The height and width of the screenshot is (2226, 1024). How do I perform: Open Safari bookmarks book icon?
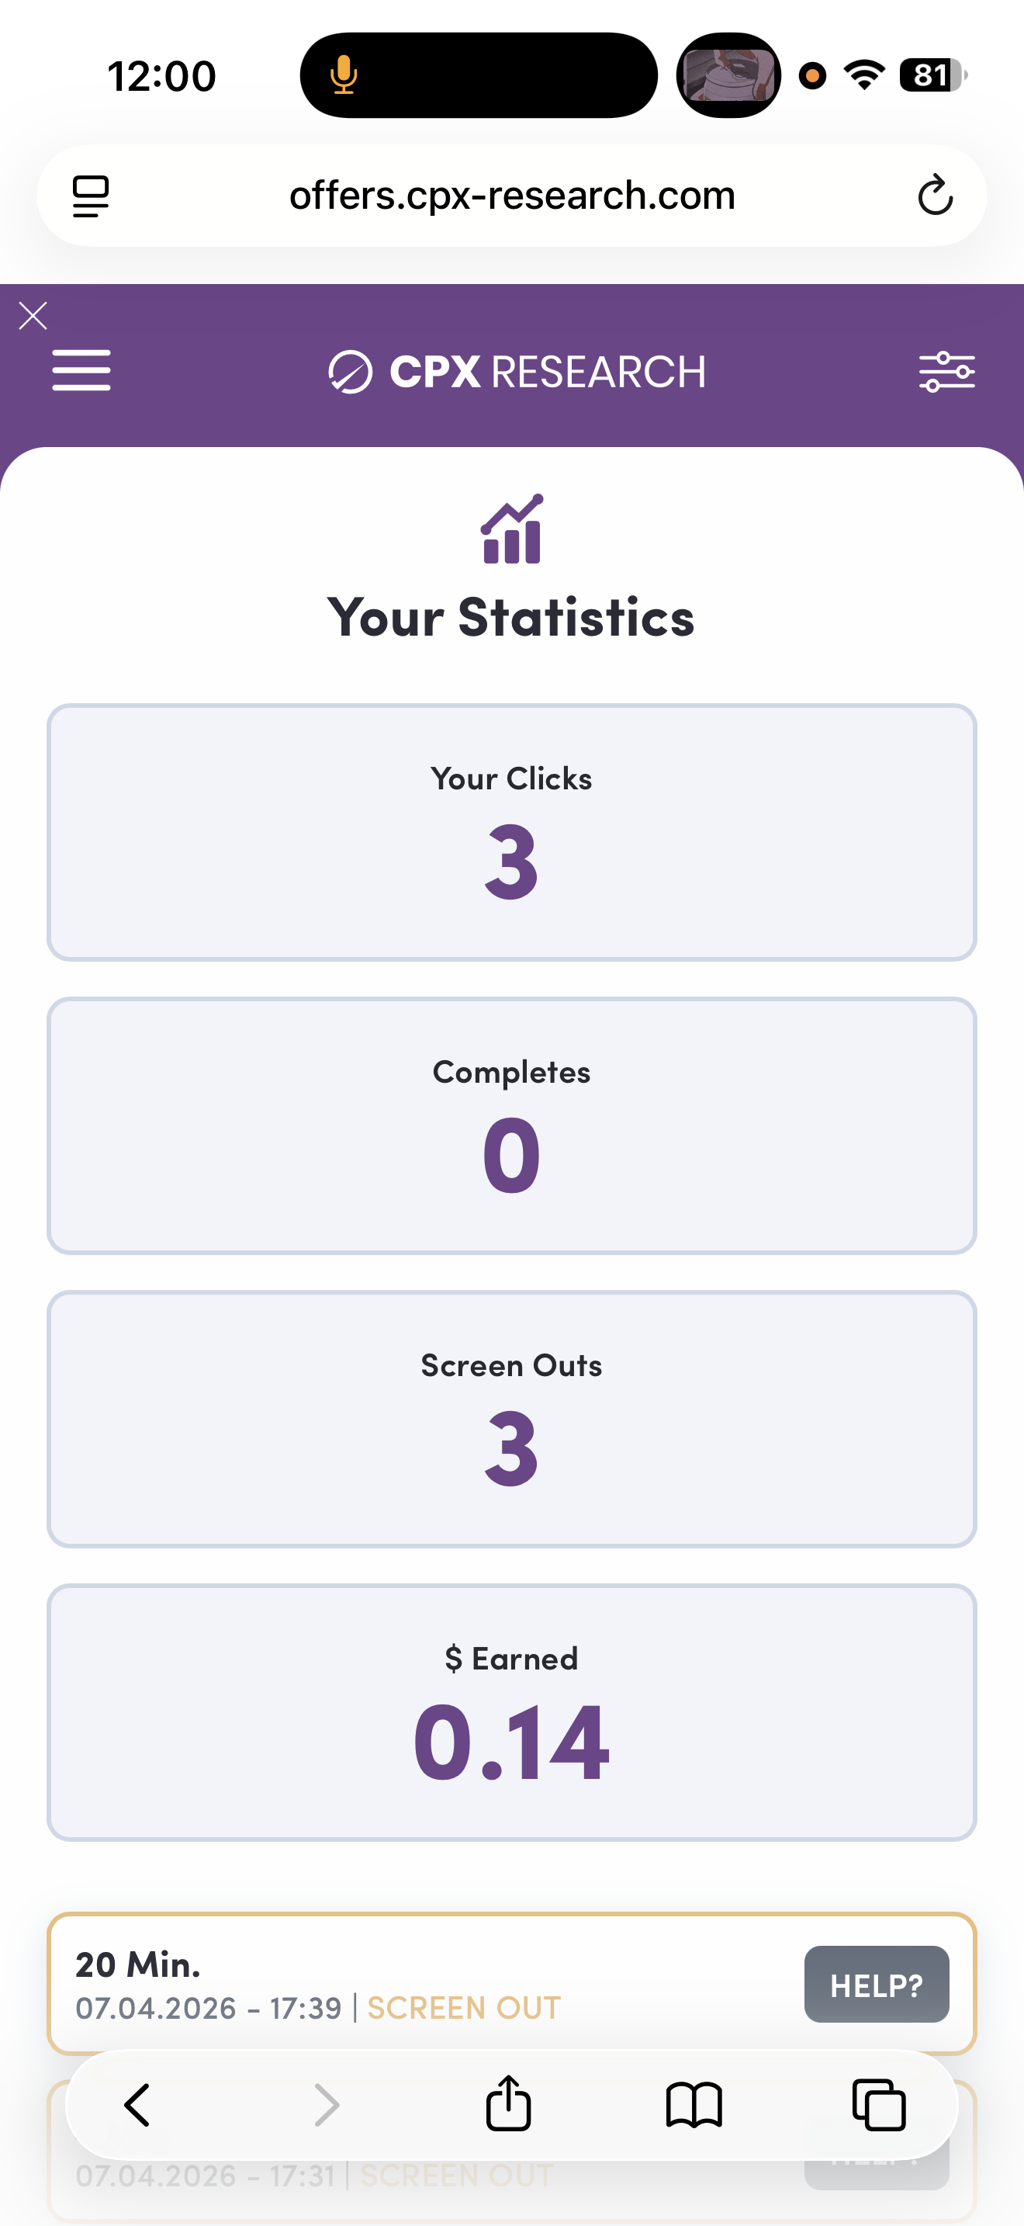694,2104
